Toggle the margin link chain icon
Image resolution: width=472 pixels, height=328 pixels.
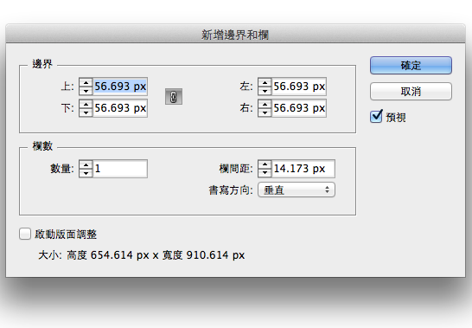click(174, 97)
